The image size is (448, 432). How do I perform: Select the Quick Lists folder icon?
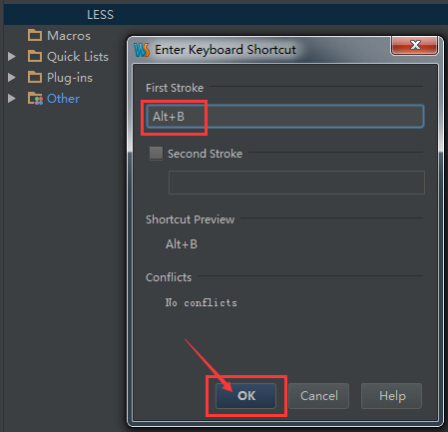(35, 56)
